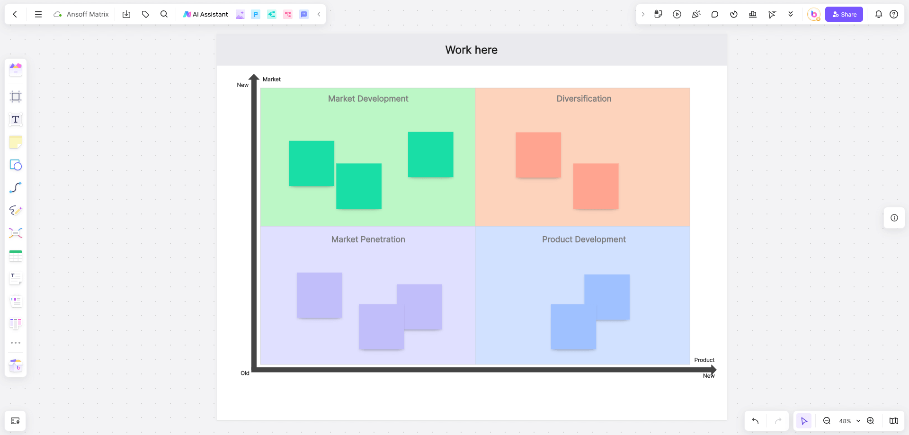Screen dimensions: 909x435
Task: Go back using the left arrow
Action: click(15, 14)
